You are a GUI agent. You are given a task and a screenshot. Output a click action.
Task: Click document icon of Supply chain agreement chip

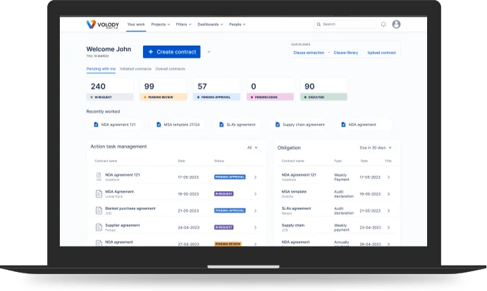(278, 125)
